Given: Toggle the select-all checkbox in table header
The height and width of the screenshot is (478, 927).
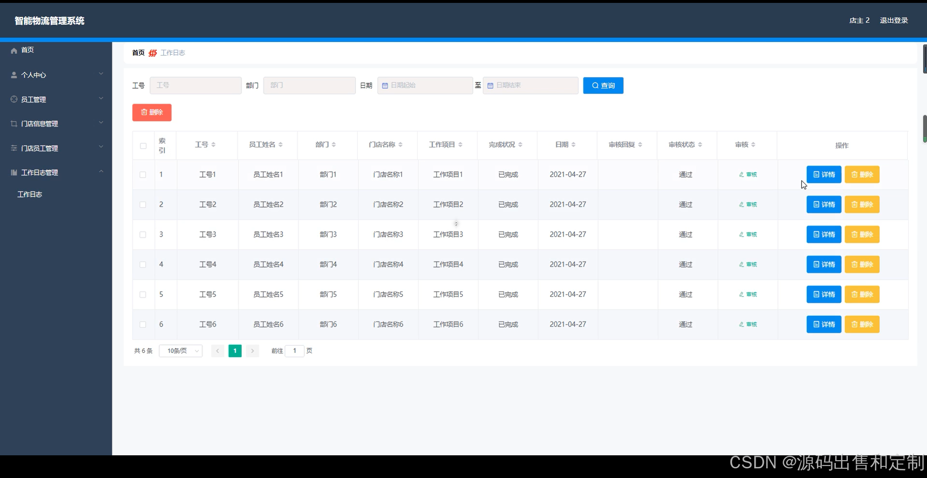Looking at the screenshot, I should (x=143, y=146).
